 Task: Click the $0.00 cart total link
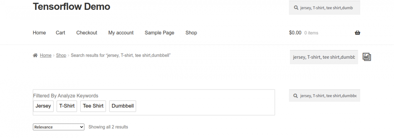295,33
